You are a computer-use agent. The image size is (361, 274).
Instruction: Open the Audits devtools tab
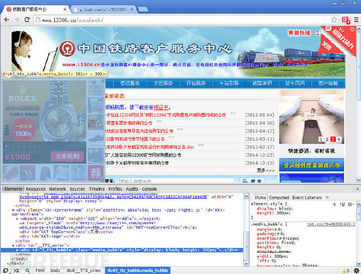pyautogui.click(x=132, y=189)
